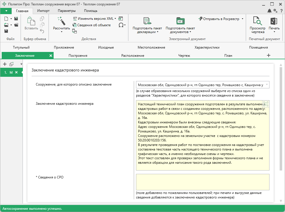
Task: Click the Подготовить пакет документов folder icon
Action: [x=180, y=21]
